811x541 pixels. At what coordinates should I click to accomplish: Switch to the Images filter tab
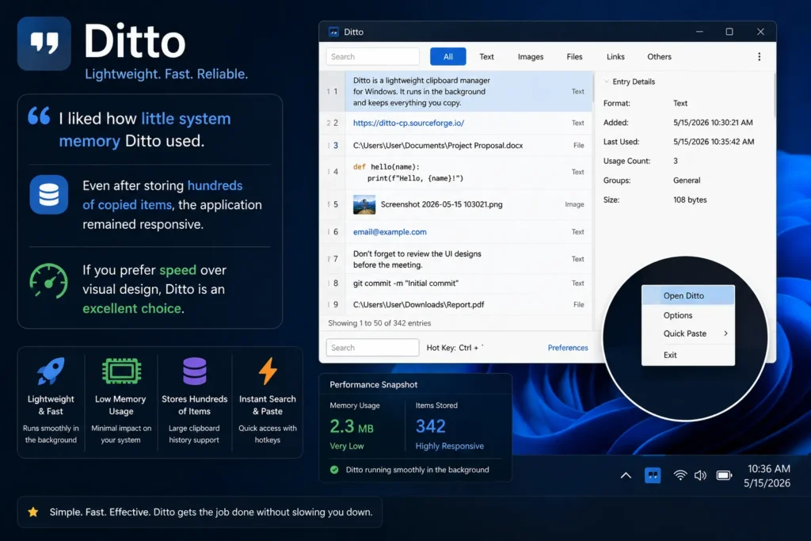click(531, 56)
